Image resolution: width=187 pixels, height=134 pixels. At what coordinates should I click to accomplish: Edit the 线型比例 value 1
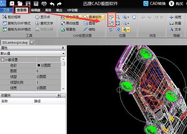[49, 82]
